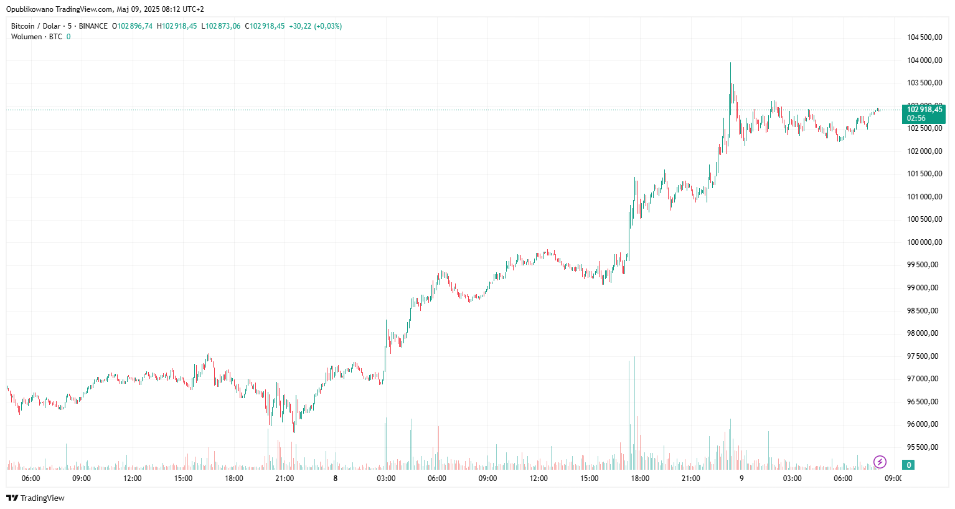This screenshot has width=955, height=509.
Task: Click the purple lightning bolt icon
Action: coord(880,462)
